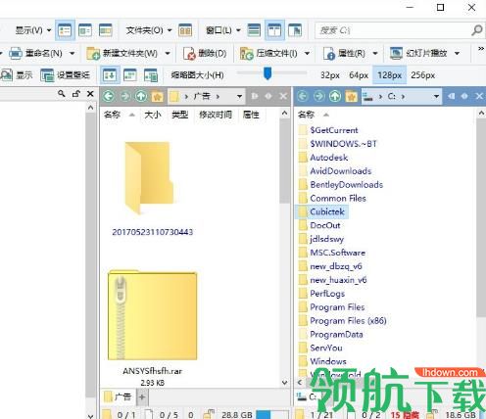Sort left pane by 大小 column
486x419 pixels.
(153, 115)
